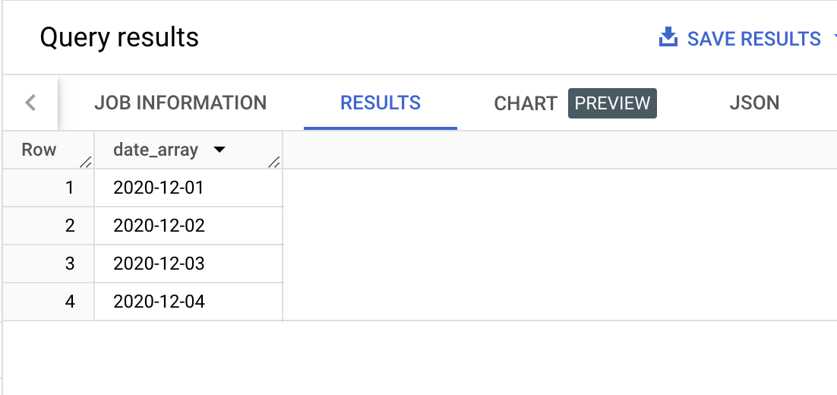Select the cell with 2020-12-04
The width and height of the screenshot is (837, 395).
(188, 302)
